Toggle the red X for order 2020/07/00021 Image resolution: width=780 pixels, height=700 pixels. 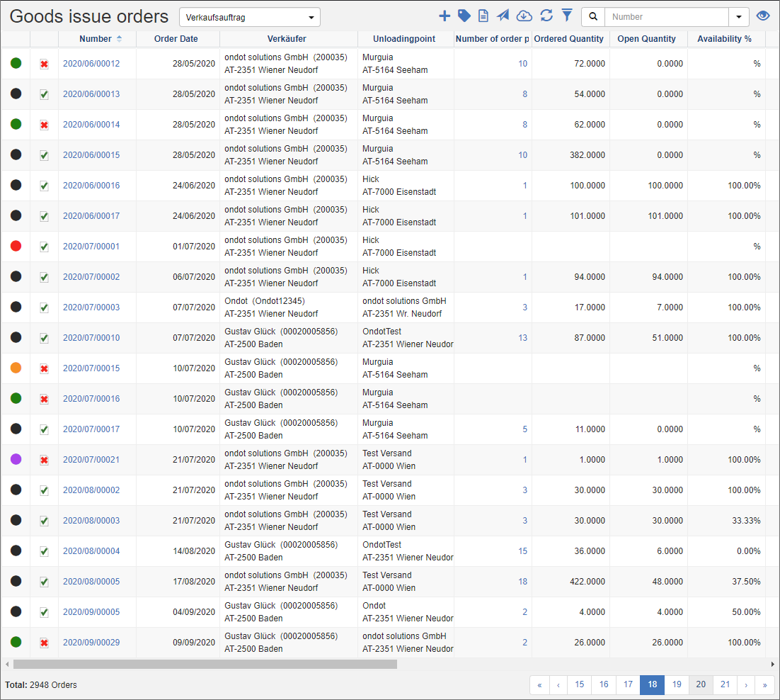[x=44, y=460]
